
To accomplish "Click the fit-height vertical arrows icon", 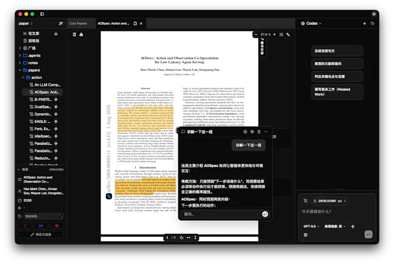I will [x=195, y=237].
